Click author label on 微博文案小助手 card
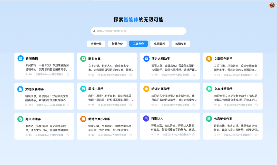 coord(112,135)
